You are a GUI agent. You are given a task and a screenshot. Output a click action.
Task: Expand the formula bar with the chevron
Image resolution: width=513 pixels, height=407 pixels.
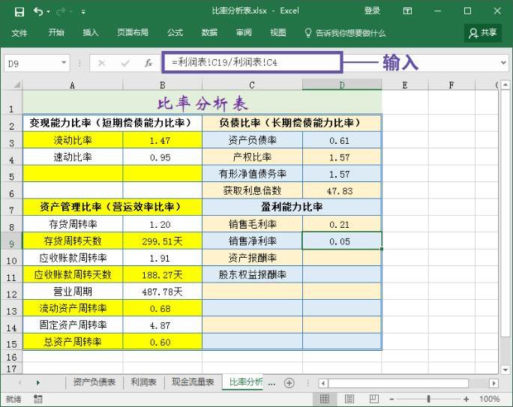(503, 62)
